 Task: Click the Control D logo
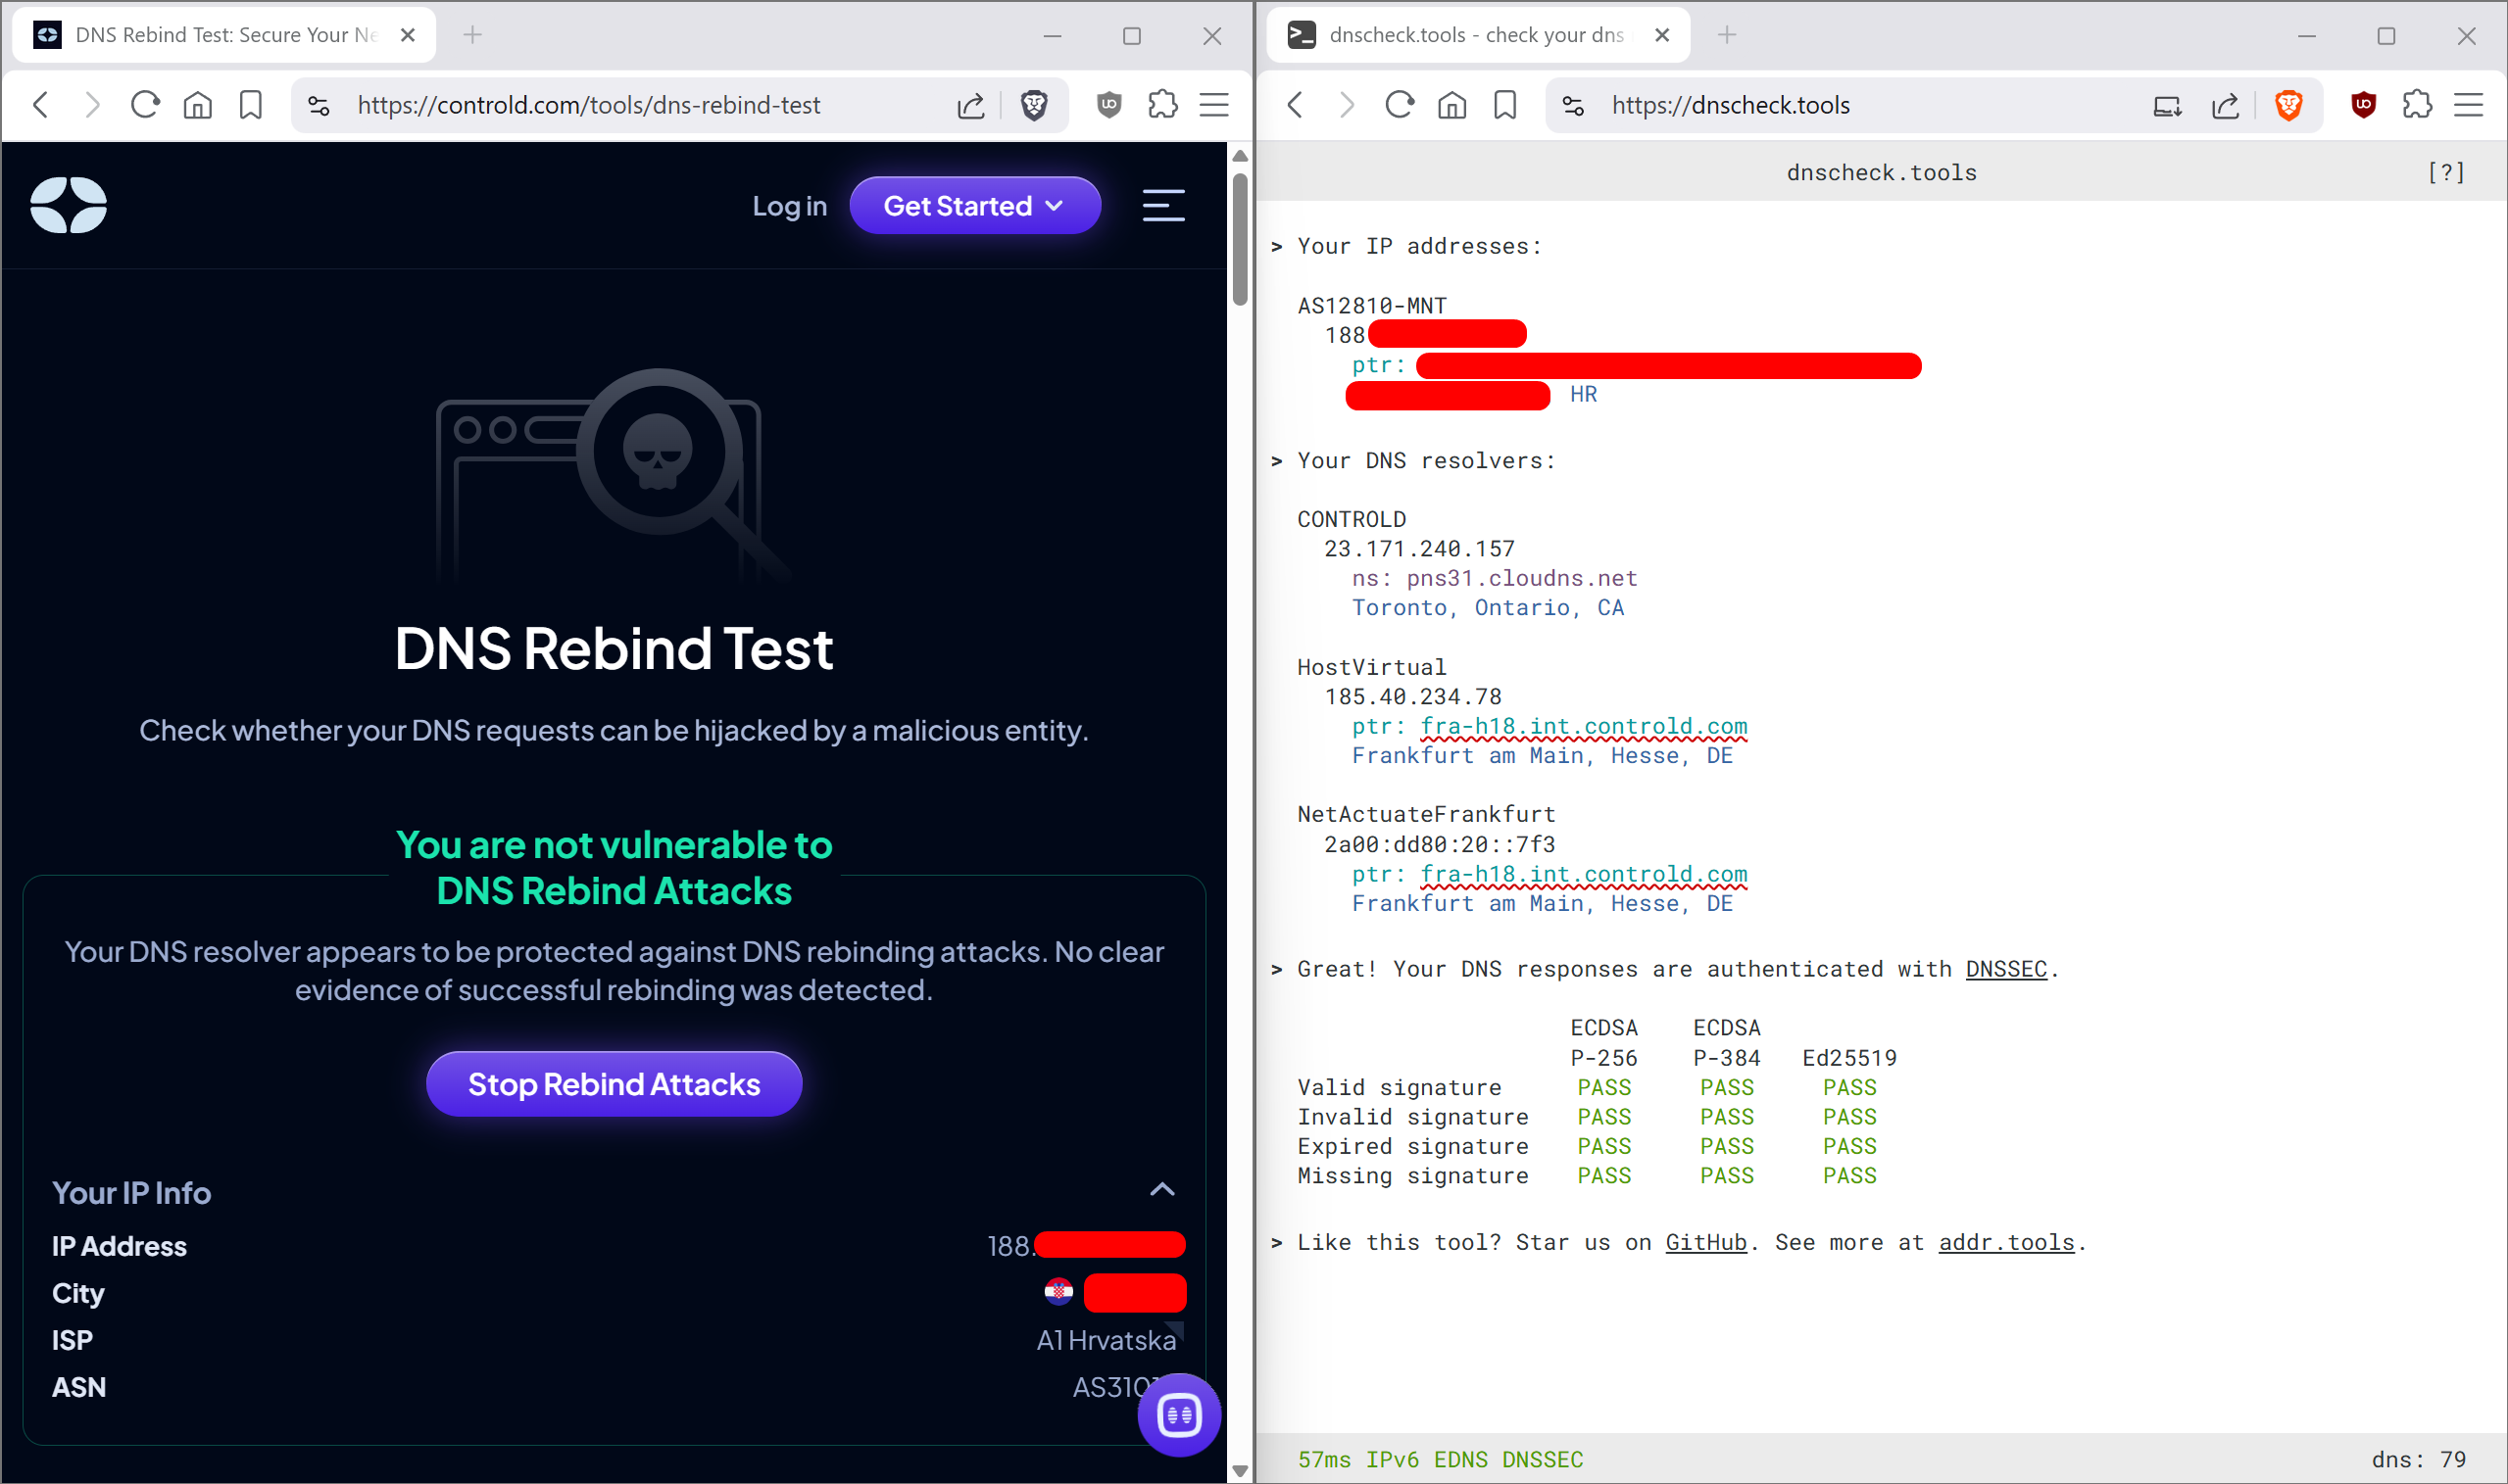[x=68, y=206]
